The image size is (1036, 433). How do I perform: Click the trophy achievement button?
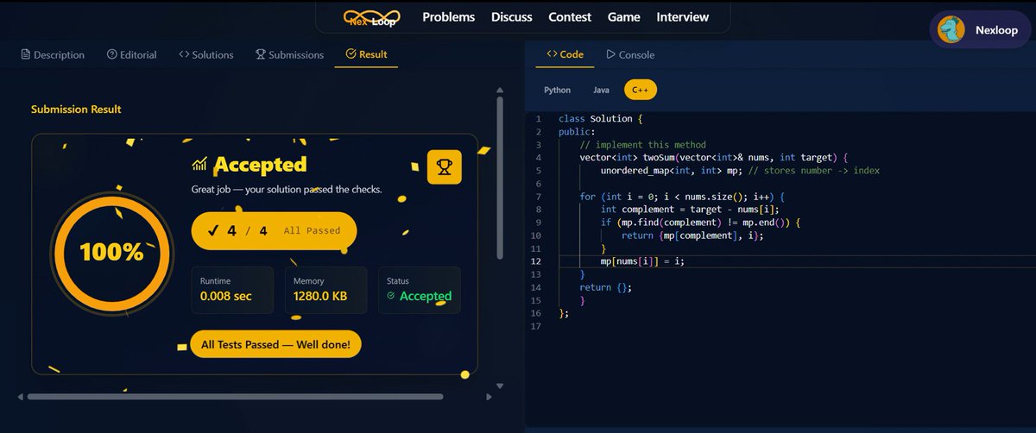[445, 166]
